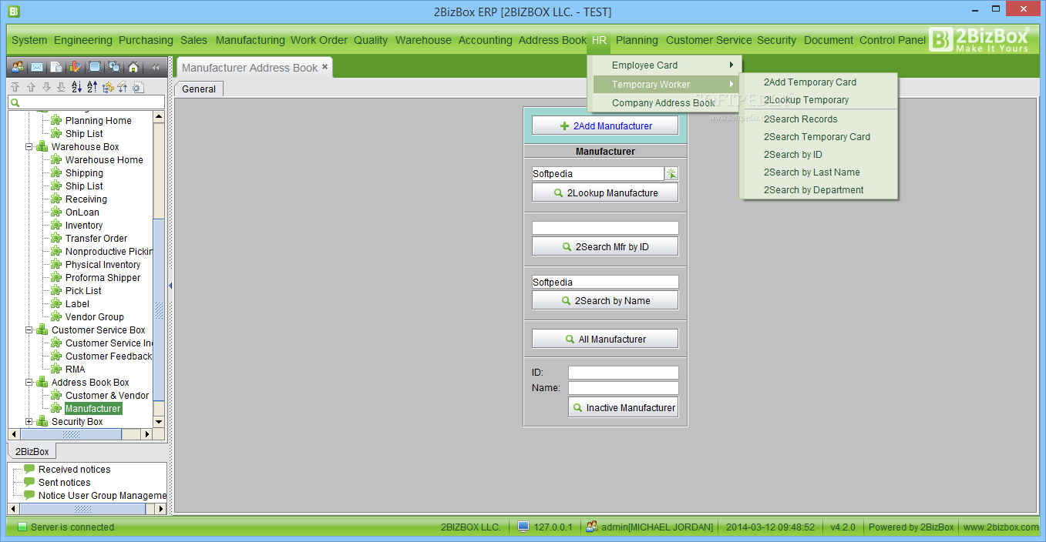This screenshot has width=1046, height=542.
Task: Open Received notices
Action: tap(74, 469)
